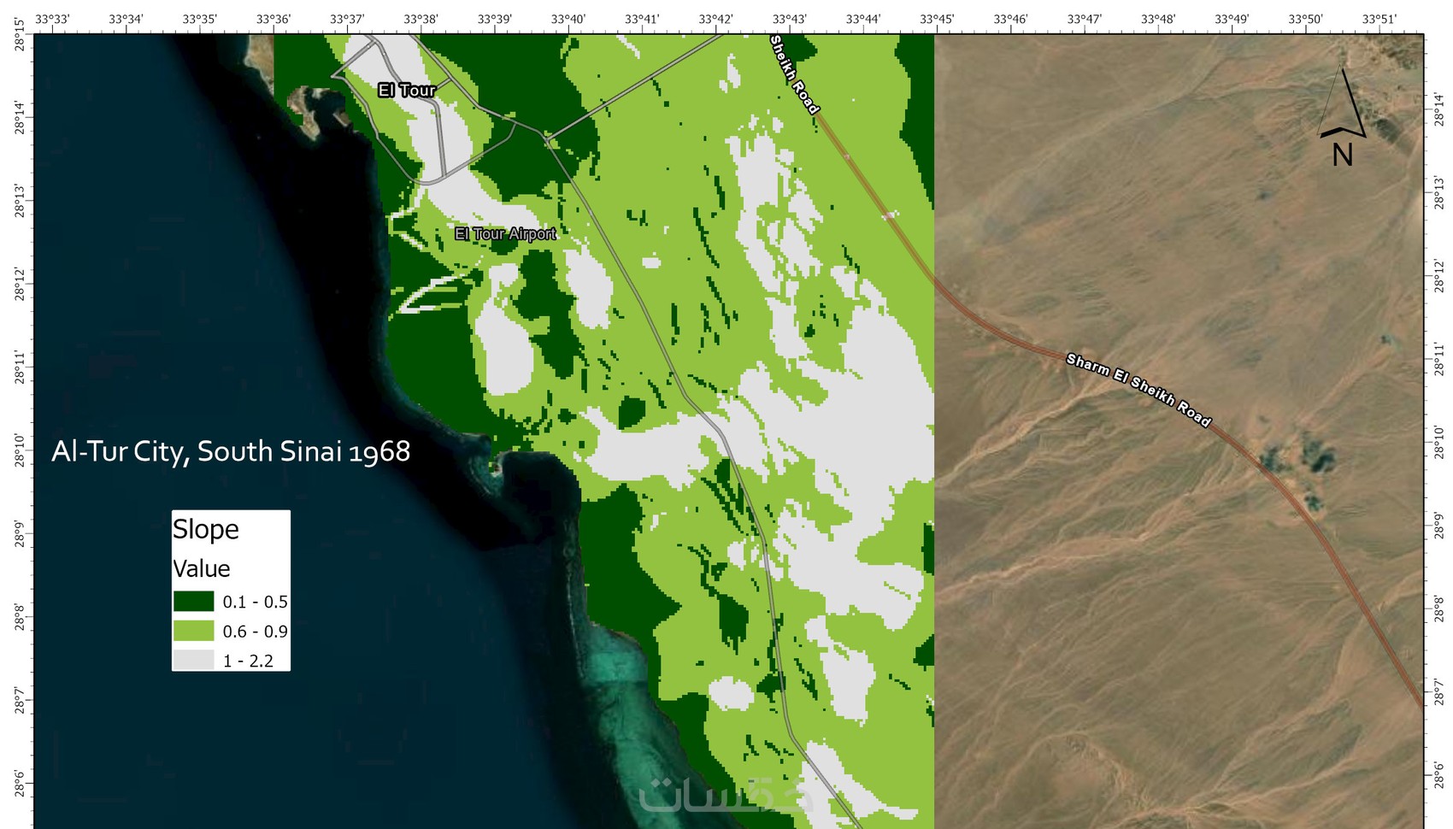Click the El Tour Airport label

(506, 233)
